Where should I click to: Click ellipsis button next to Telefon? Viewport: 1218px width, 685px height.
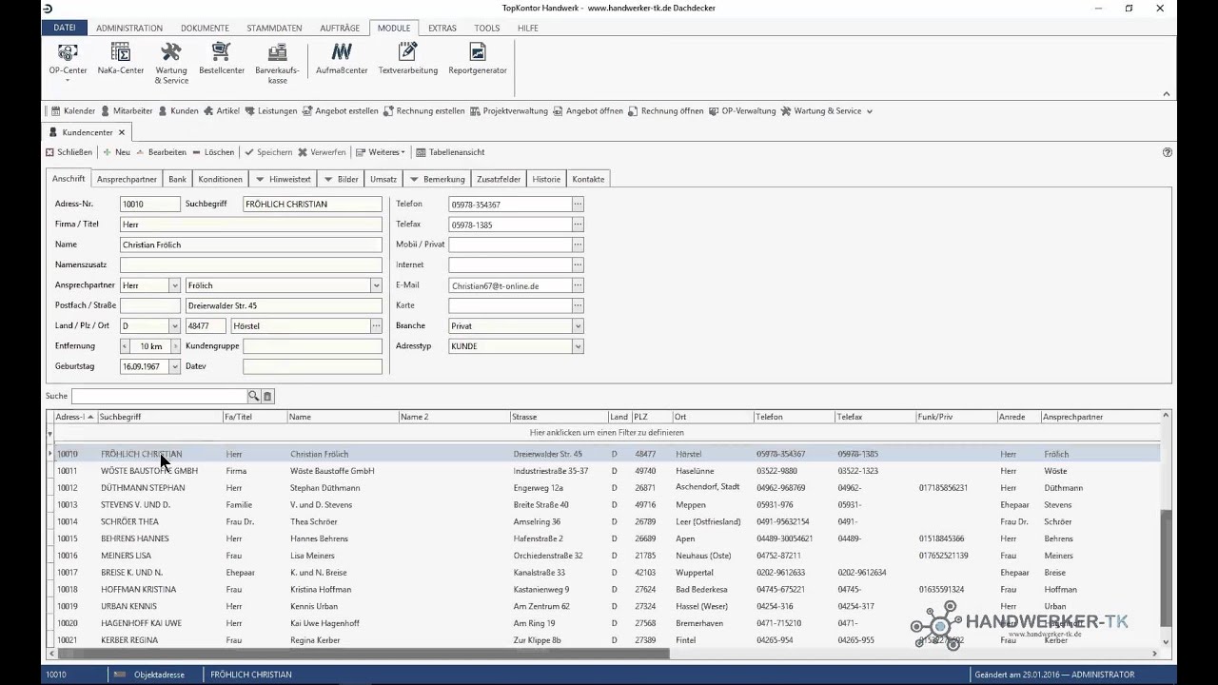(x=578, y=205)
